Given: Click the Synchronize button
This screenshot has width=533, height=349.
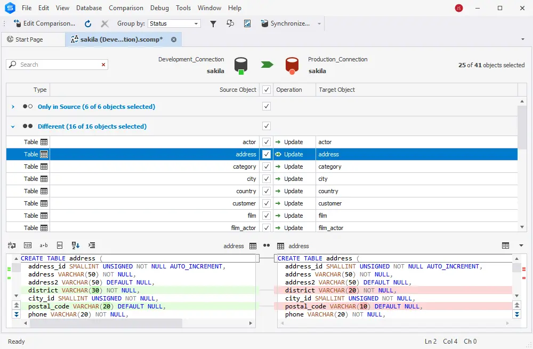Looking at the screenshot, I should (287, 23).
